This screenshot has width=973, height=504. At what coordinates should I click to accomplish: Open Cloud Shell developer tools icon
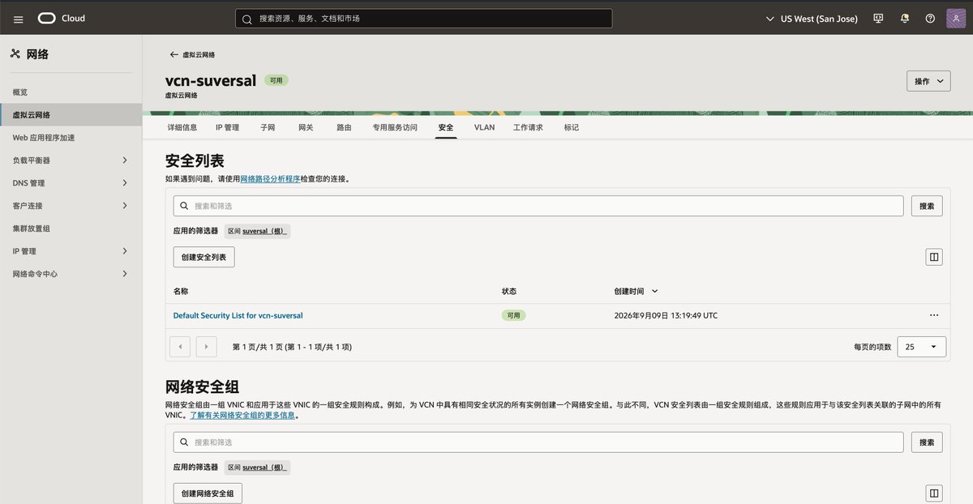click(x=878, y=19)
